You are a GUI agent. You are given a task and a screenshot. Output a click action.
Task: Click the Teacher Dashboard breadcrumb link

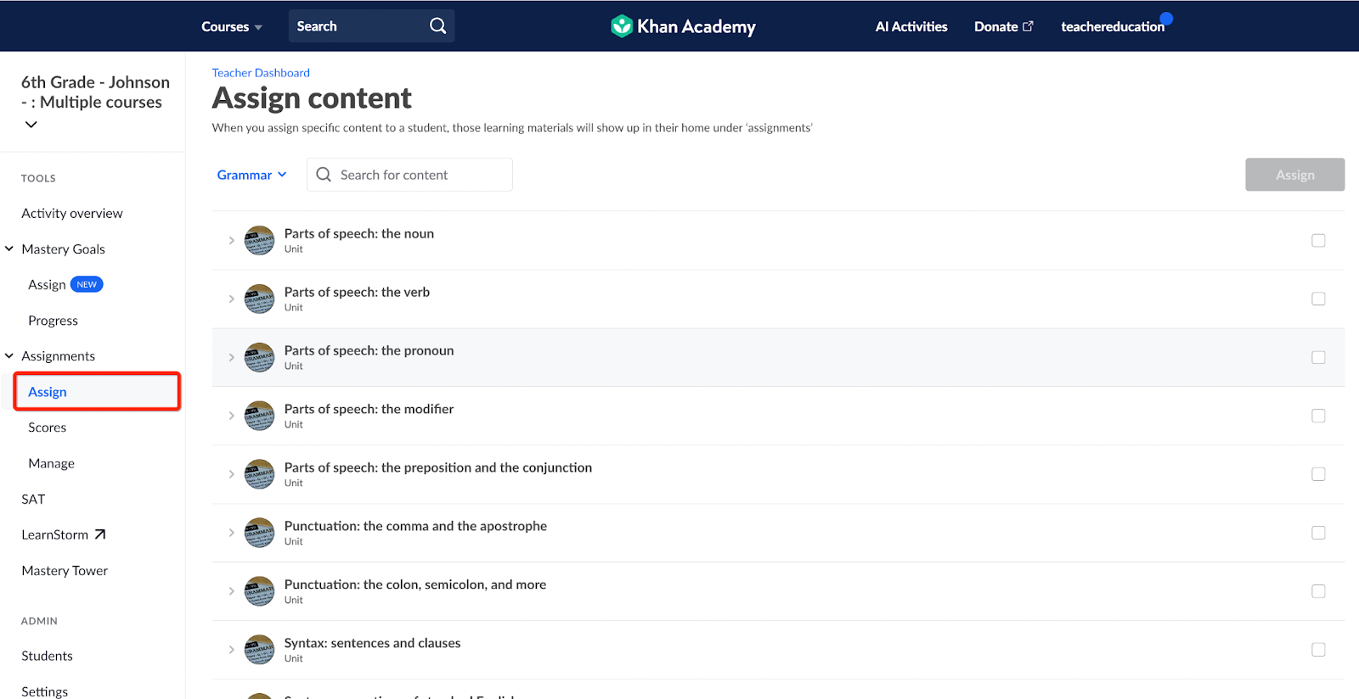pos(261,73)
